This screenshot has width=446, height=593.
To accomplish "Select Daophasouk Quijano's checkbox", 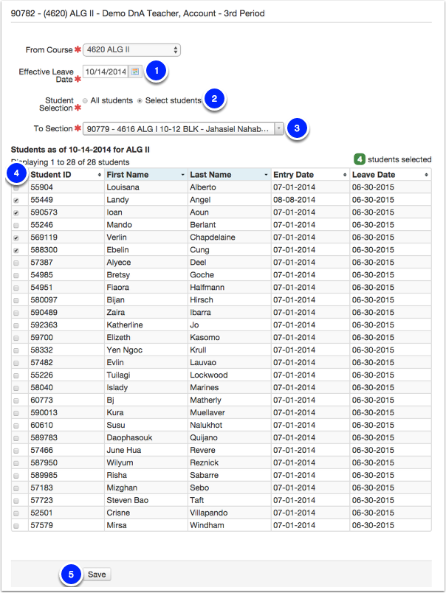I will point(16,438).
